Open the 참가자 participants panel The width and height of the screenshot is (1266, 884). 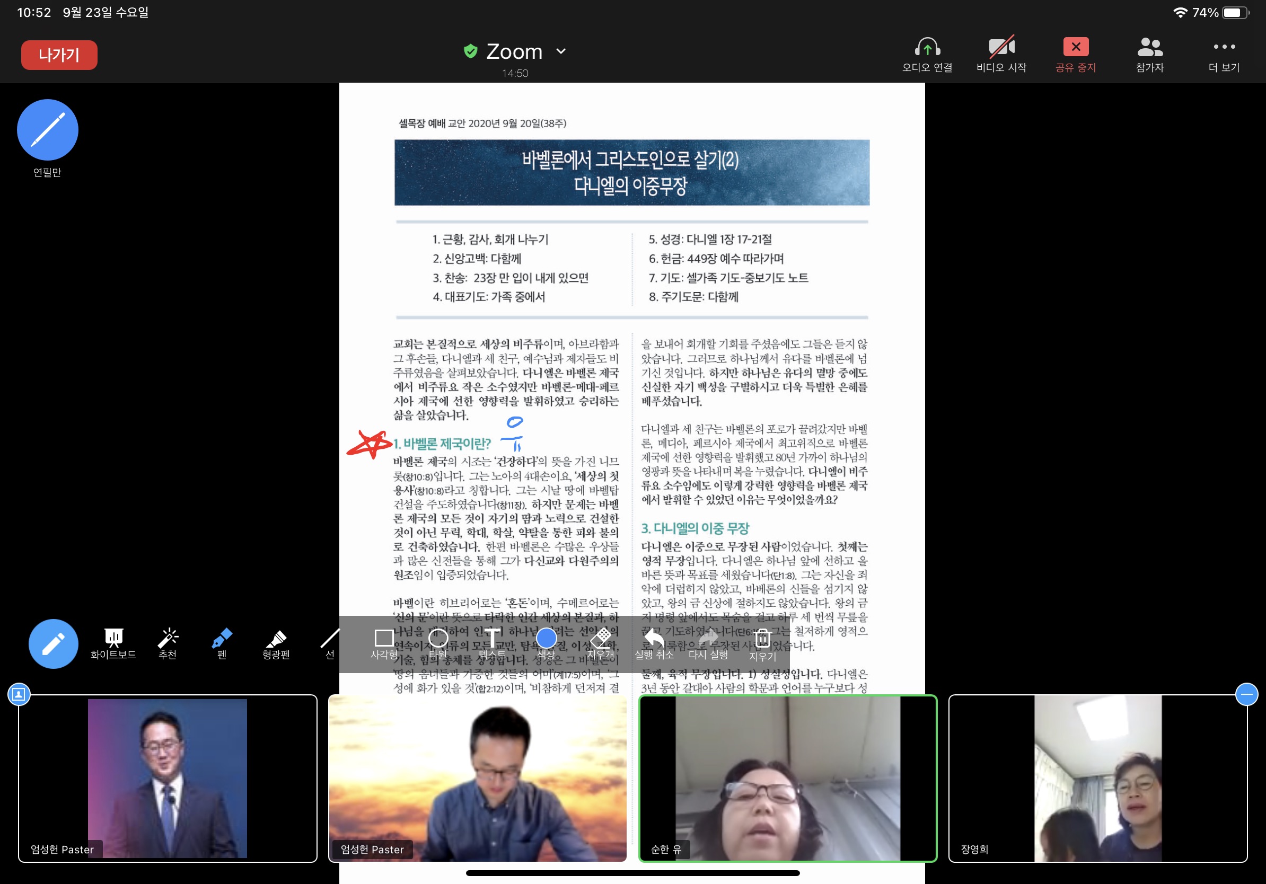point(1150,54)
